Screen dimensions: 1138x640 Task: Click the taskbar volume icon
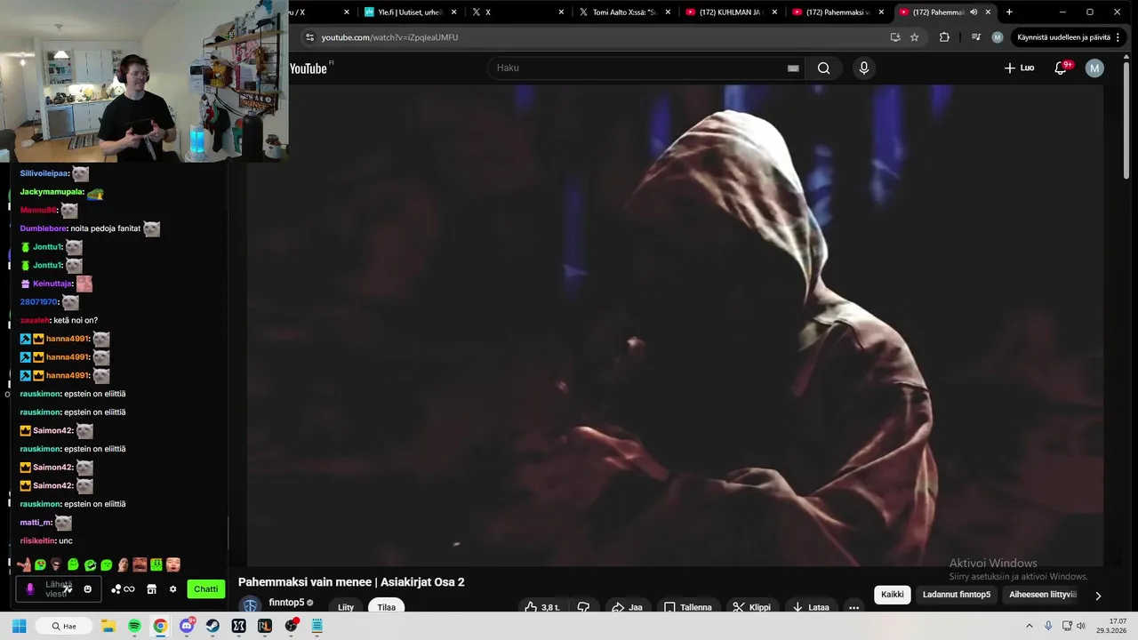1081,626
